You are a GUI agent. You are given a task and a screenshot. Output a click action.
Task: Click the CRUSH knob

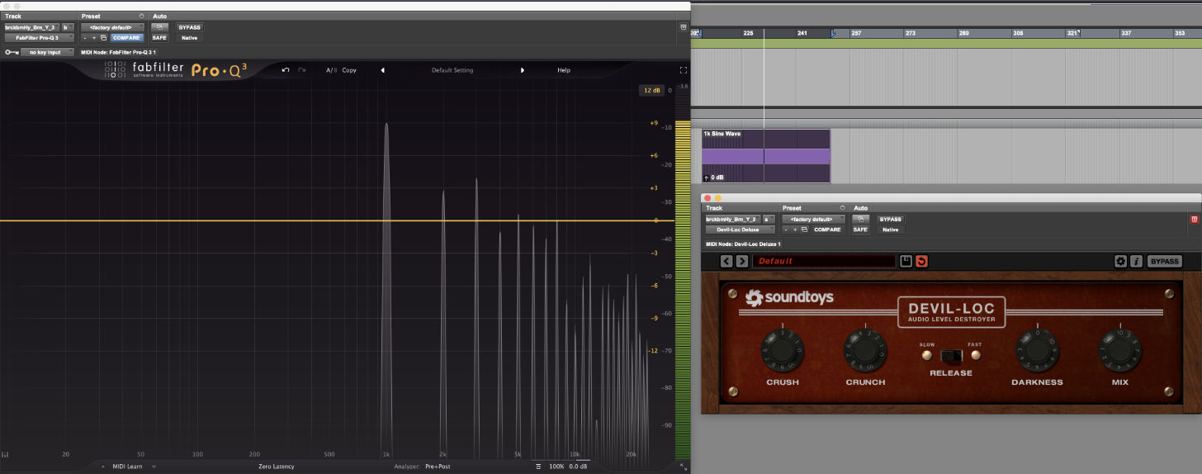click(782, 351)
